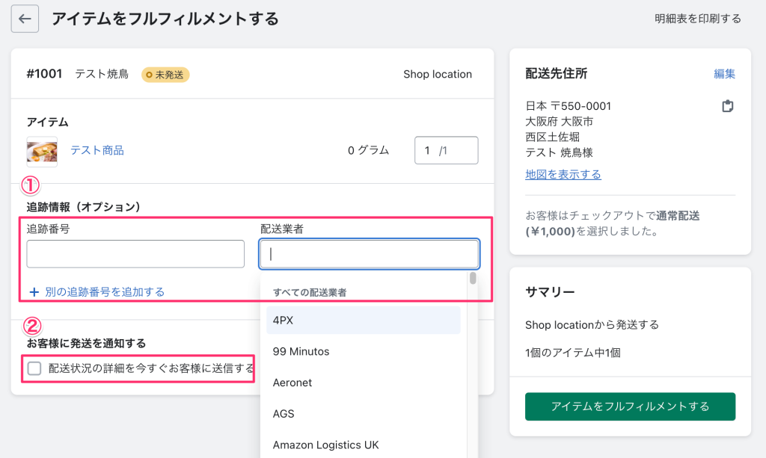Copy the shipping address via clipboard icon
Screen dimensions: 766x458
728,106
